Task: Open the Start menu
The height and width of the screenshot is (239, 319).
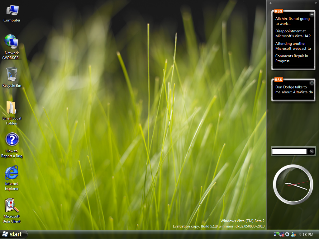Action: coord(13,234)
